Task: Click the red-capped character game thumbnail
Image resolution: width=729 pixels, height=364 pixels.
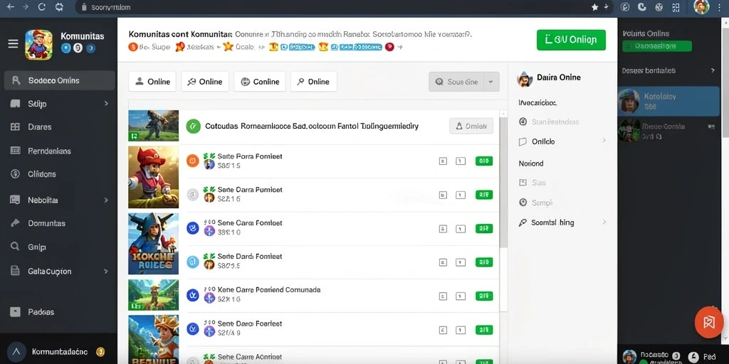Action: pos(154,177)
